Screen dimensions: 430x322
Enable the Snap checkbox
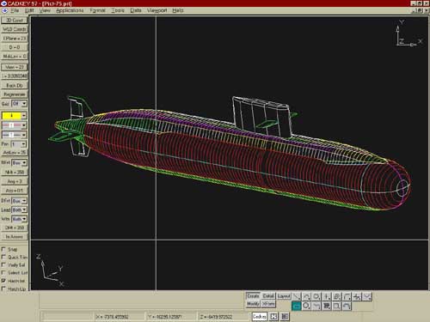coord(3,249)
